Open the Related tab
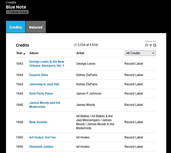Image resolution: width=171 pixels, height=153 pixels. click(x=36, y=27)
